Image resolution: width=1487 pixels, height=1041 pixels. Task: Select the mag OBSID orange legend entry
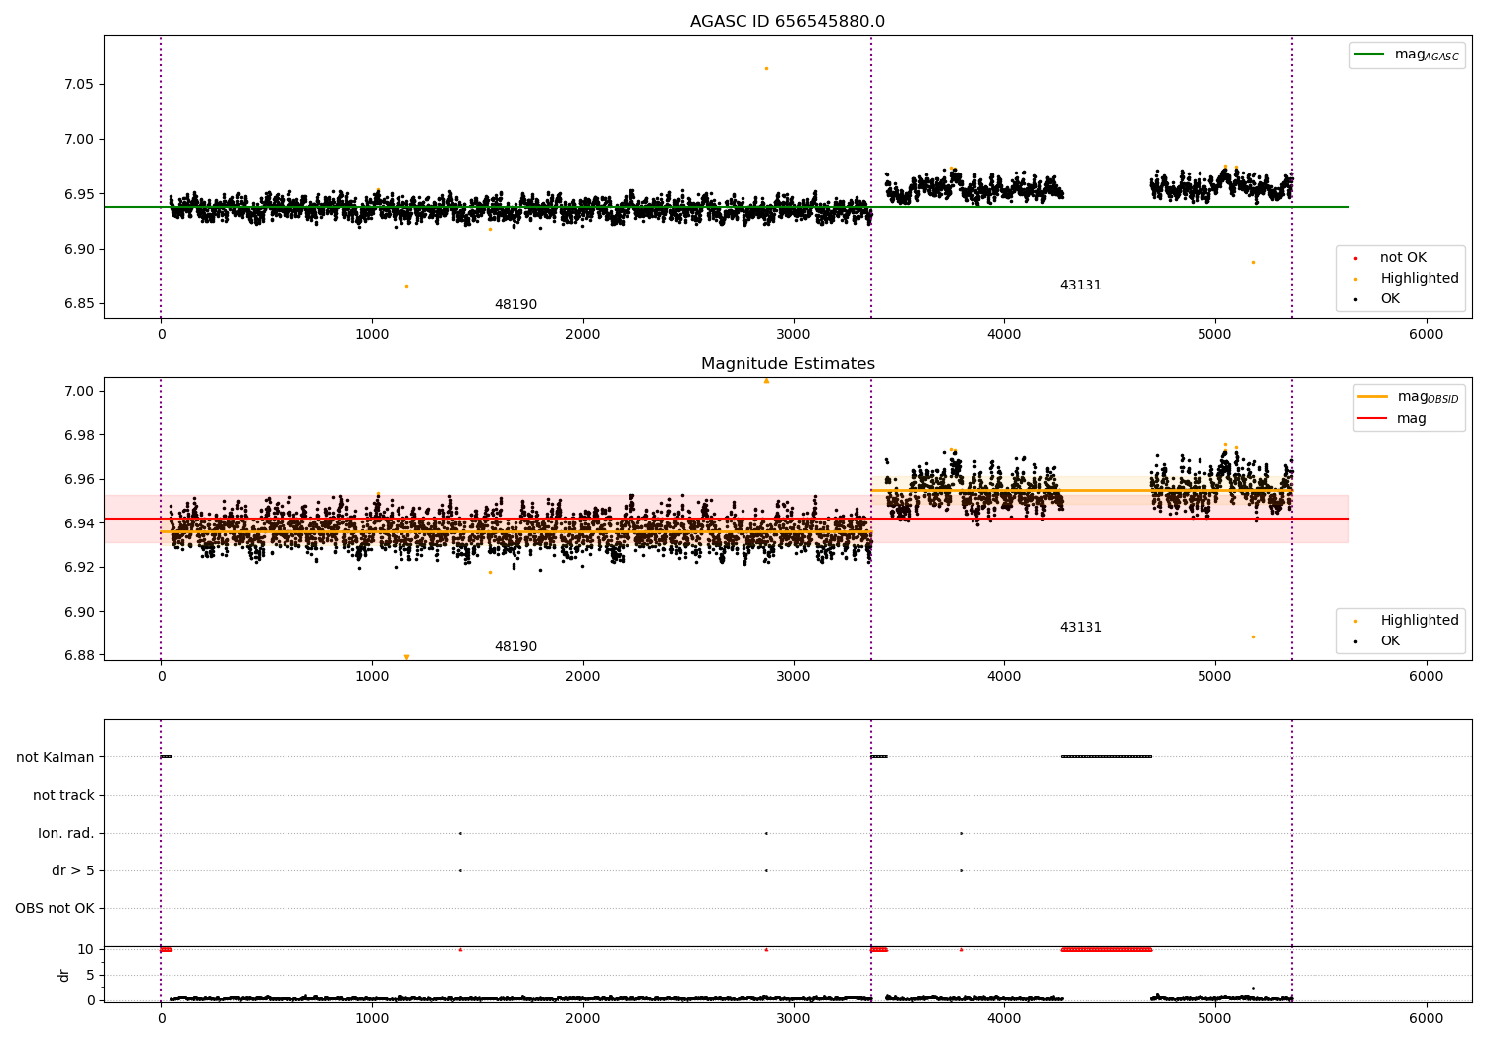click(1409, 397)
